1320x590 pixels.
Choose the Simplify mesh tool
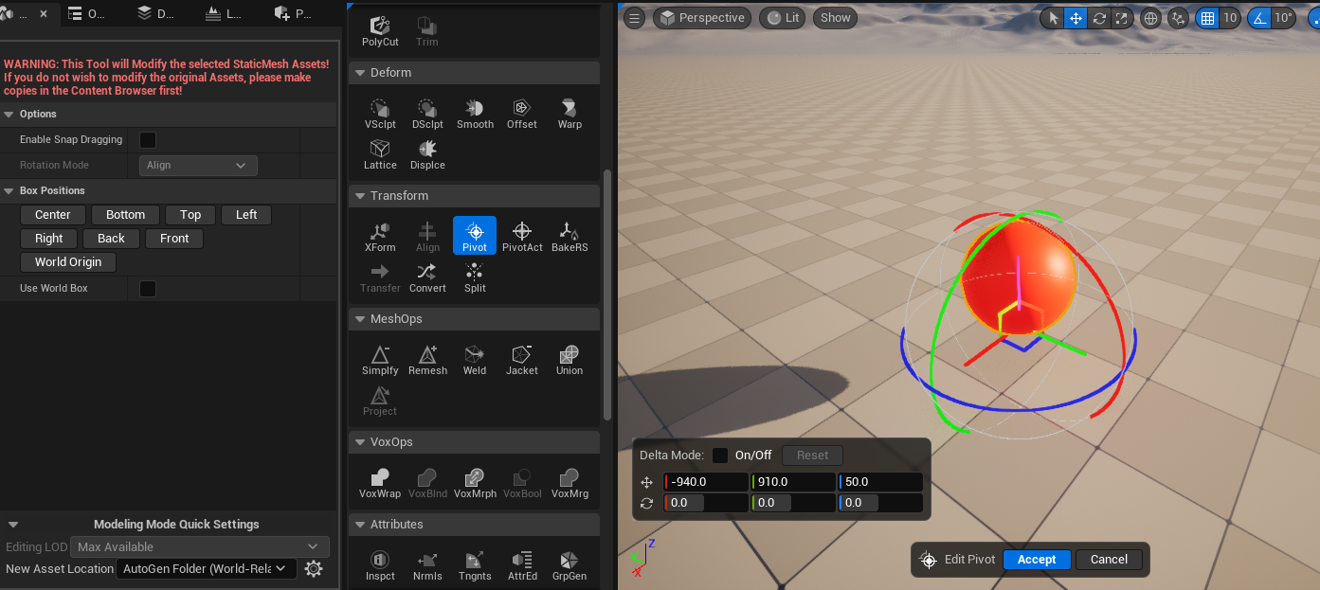[x=380, y=360]
